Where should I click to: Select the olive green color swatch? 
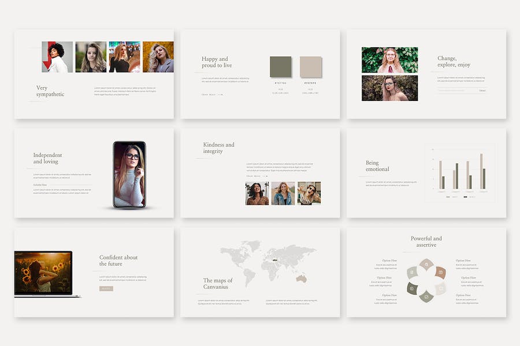pos(280,67)
